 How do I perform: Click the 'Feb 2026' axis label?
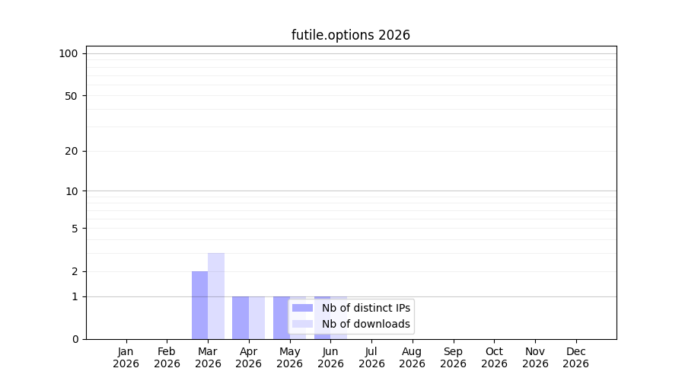tap(167, 358)
